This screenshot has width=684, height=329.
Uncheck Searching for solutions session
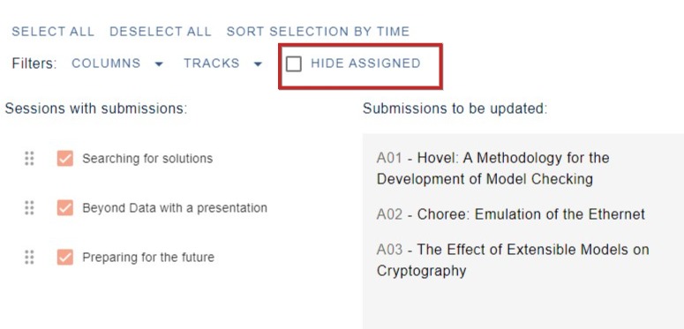click(65, 159)
